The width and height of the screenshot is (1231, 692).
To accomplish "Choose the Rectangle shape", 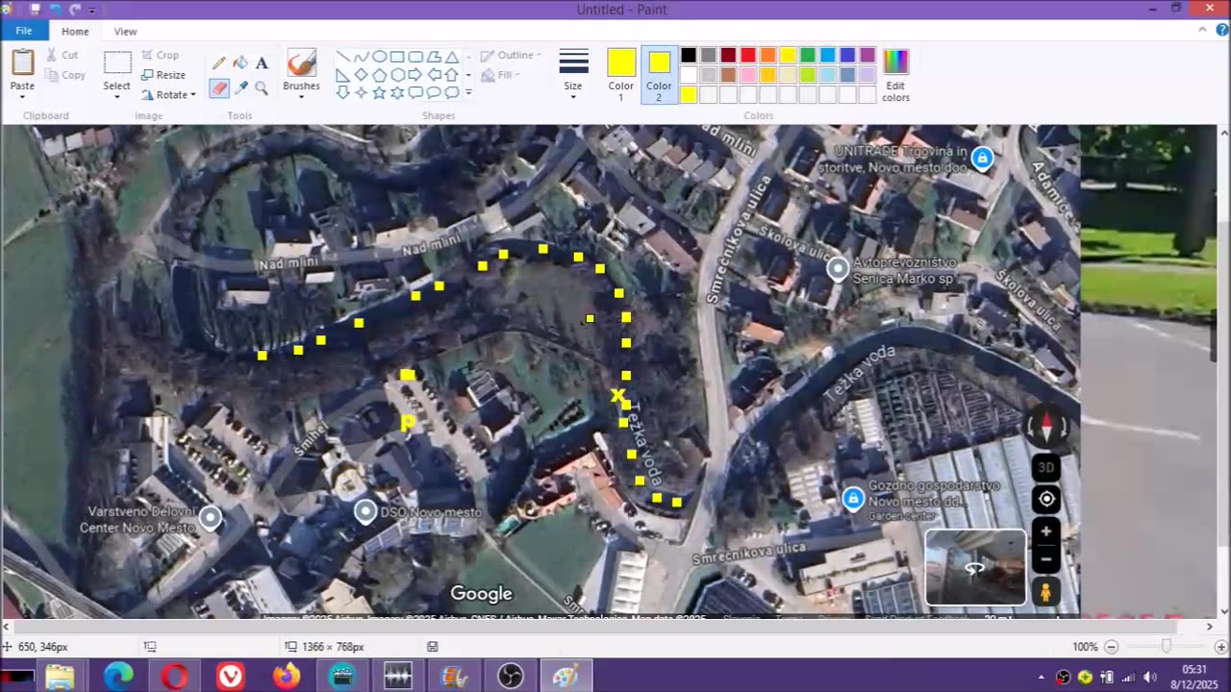I will 397,57.
